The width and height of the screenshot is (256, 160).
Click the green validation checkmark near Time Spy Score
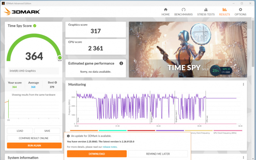tap(35, 26)
